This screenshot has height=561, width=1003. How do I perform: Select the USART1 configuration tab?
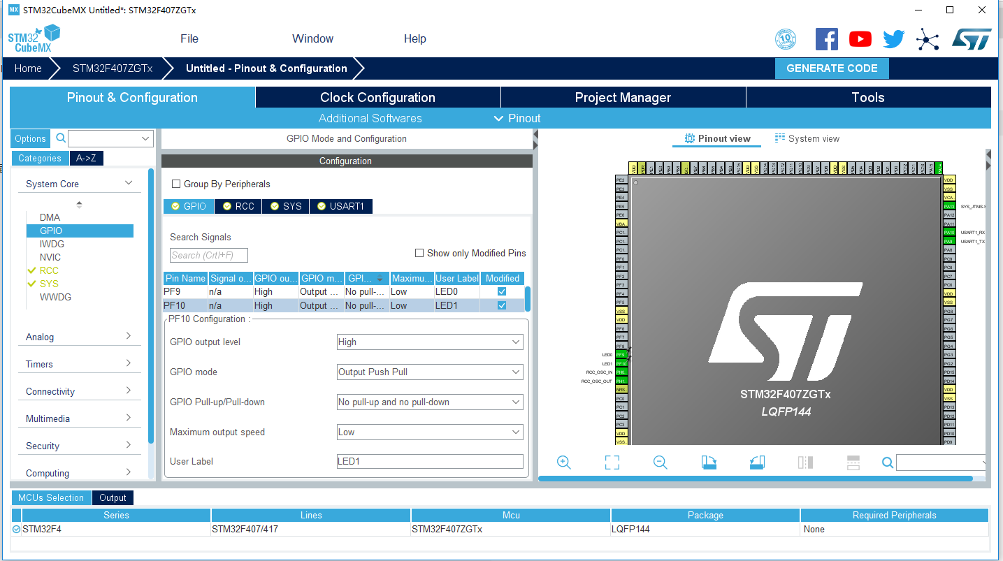tap(341, 206)
